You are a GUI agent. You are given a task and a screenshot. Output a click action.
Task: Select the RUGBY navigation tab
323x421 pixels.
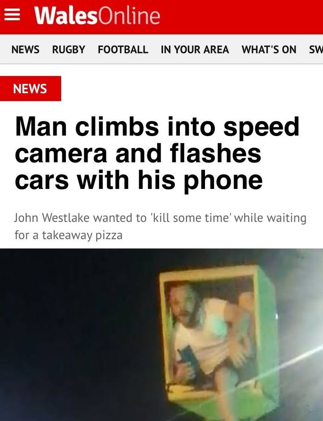(68, 50)
